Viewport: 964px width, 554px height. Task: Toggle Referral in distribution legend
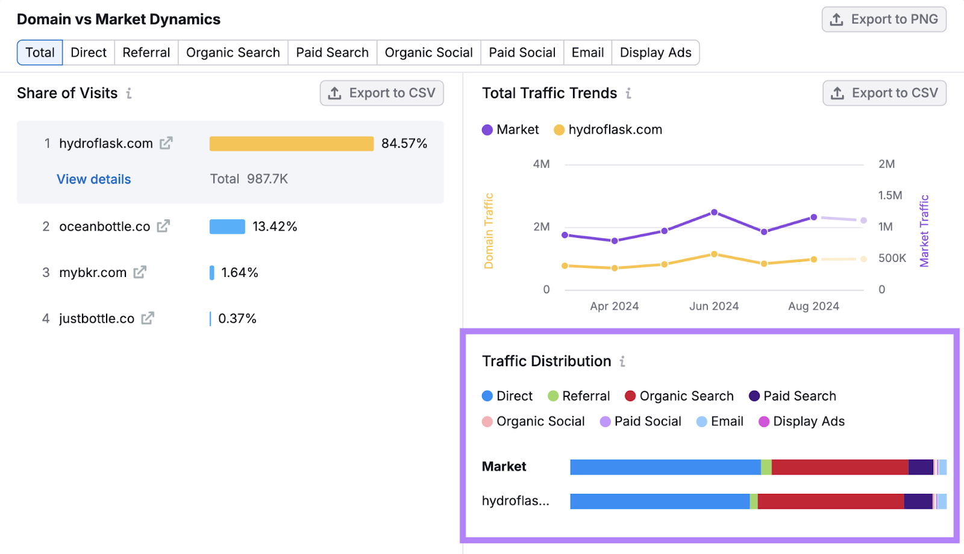[x=578, y=396]
